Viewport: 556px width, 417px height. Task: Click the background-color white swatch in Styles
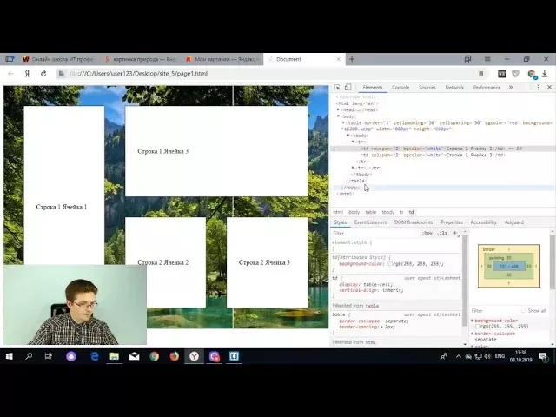[x=391, y=263]
